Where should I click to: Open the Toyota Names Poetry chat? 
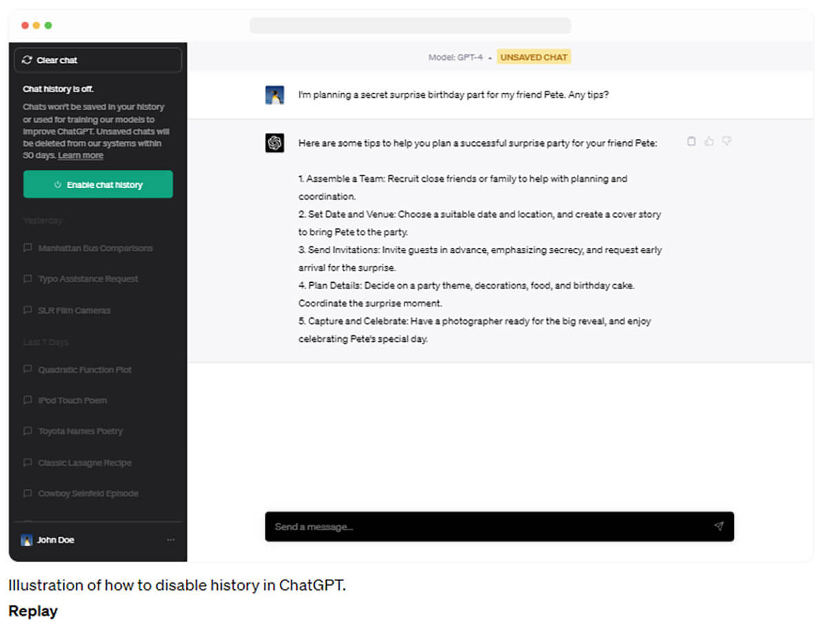80,432
